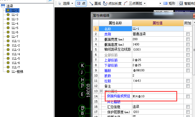The height and width of the screenshot is (117, 195).
Task: Select the 点 (point) drawing tool
Action: [81, 3]
